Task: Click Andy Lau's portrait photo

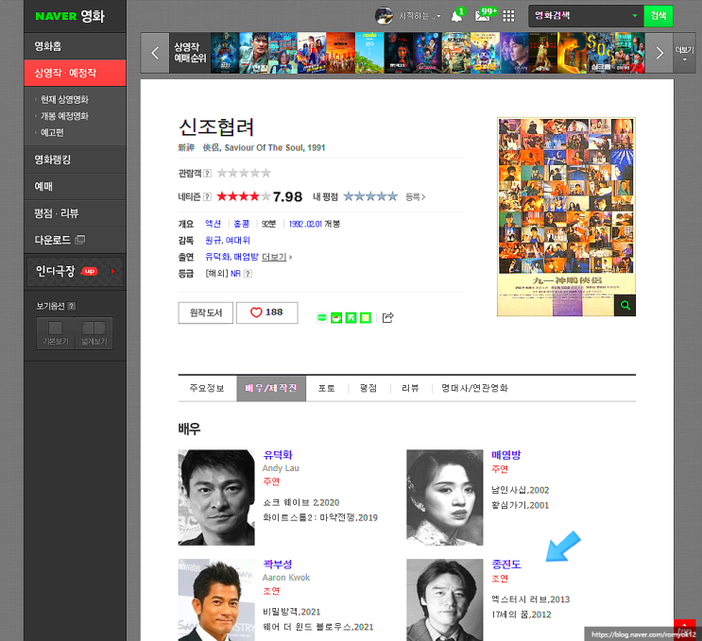Action: tap(216, 498)
